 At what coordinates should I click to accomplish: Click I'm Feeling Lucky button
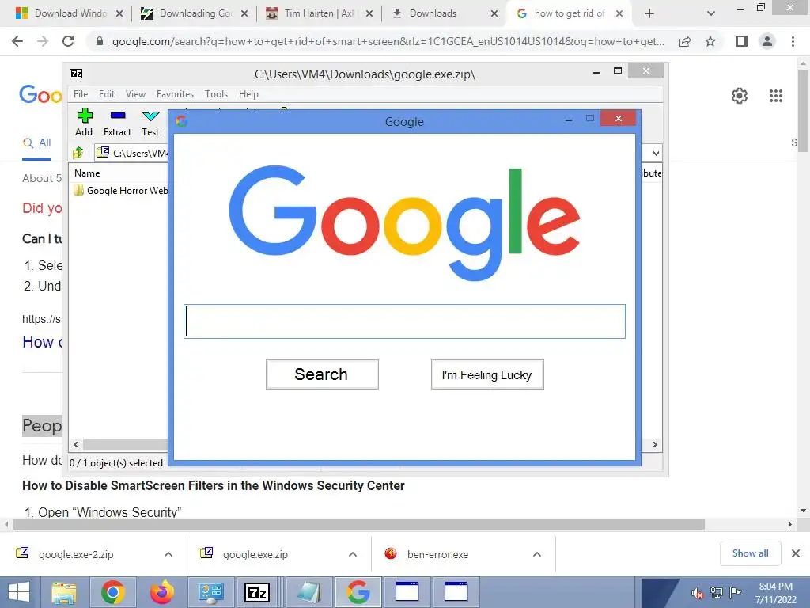click(487, 374)
